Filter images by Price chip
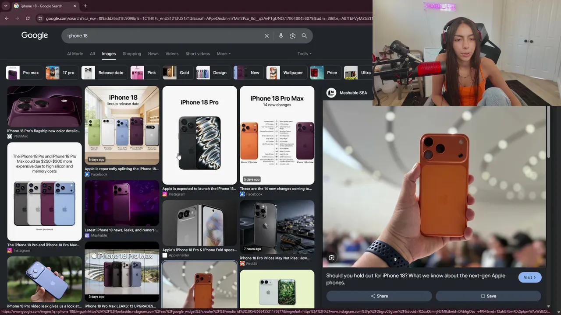561x315 pixels. pos(326,73)
